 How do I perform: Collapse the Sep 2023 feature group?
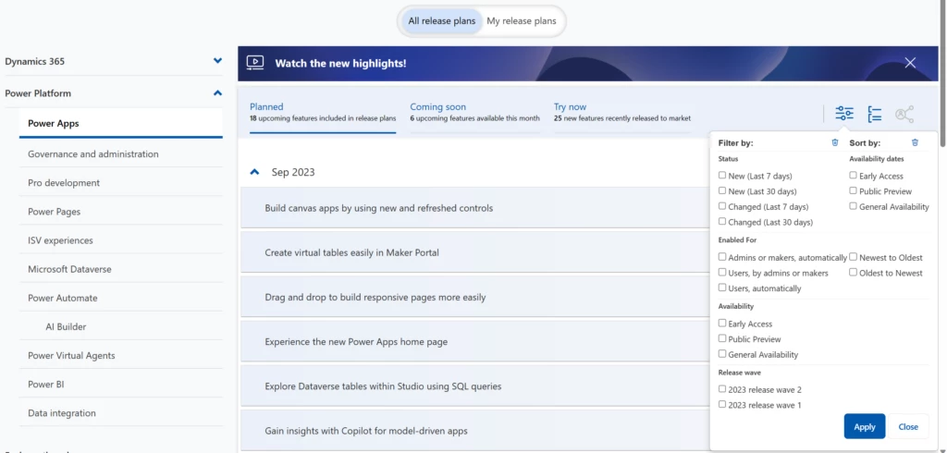coord(254,172)
